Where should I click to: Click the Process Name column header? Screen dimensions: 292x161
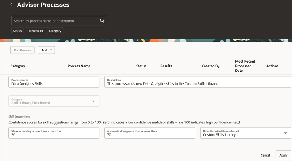(x=79, y=66)
